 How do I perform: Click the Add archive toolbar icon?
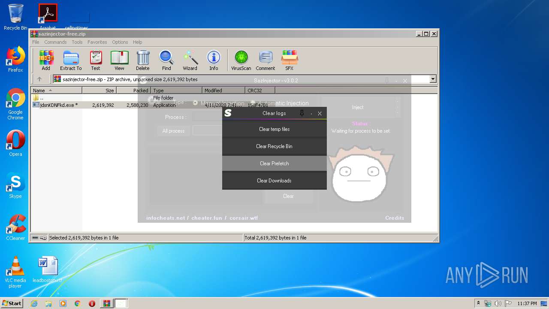click(46, 60)
